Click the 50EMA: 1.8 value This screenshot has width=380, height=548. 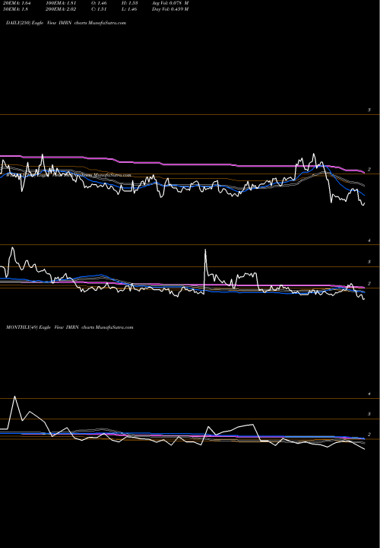(15, 9)
